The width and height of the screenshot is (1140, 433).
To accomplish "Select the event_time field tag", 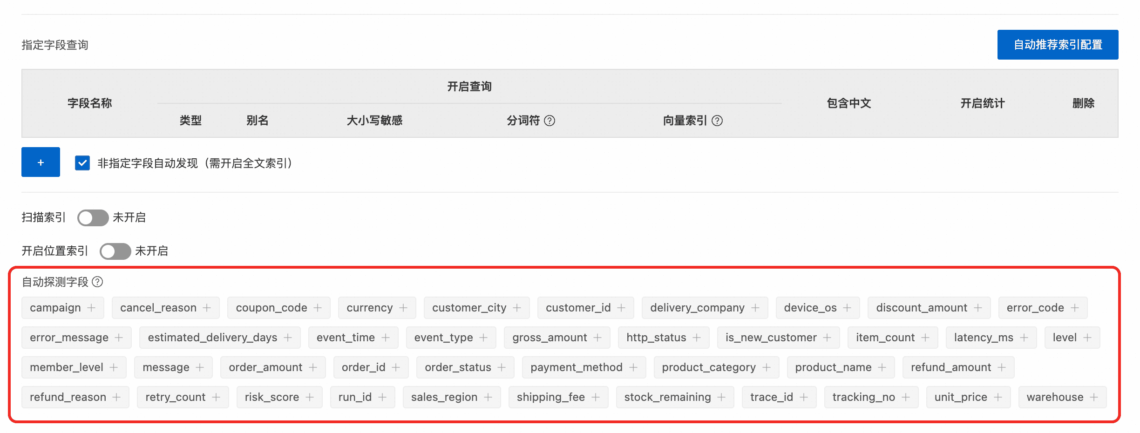I will pos(353,338).
